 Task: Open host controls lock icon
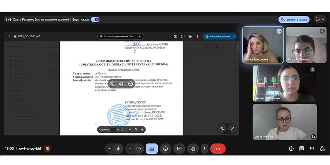click(322, 148)
